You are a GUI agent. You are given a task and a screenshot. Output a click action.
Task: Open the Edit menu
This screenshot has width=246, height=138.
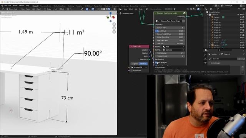pyautogui.click(x=10, y=6)
